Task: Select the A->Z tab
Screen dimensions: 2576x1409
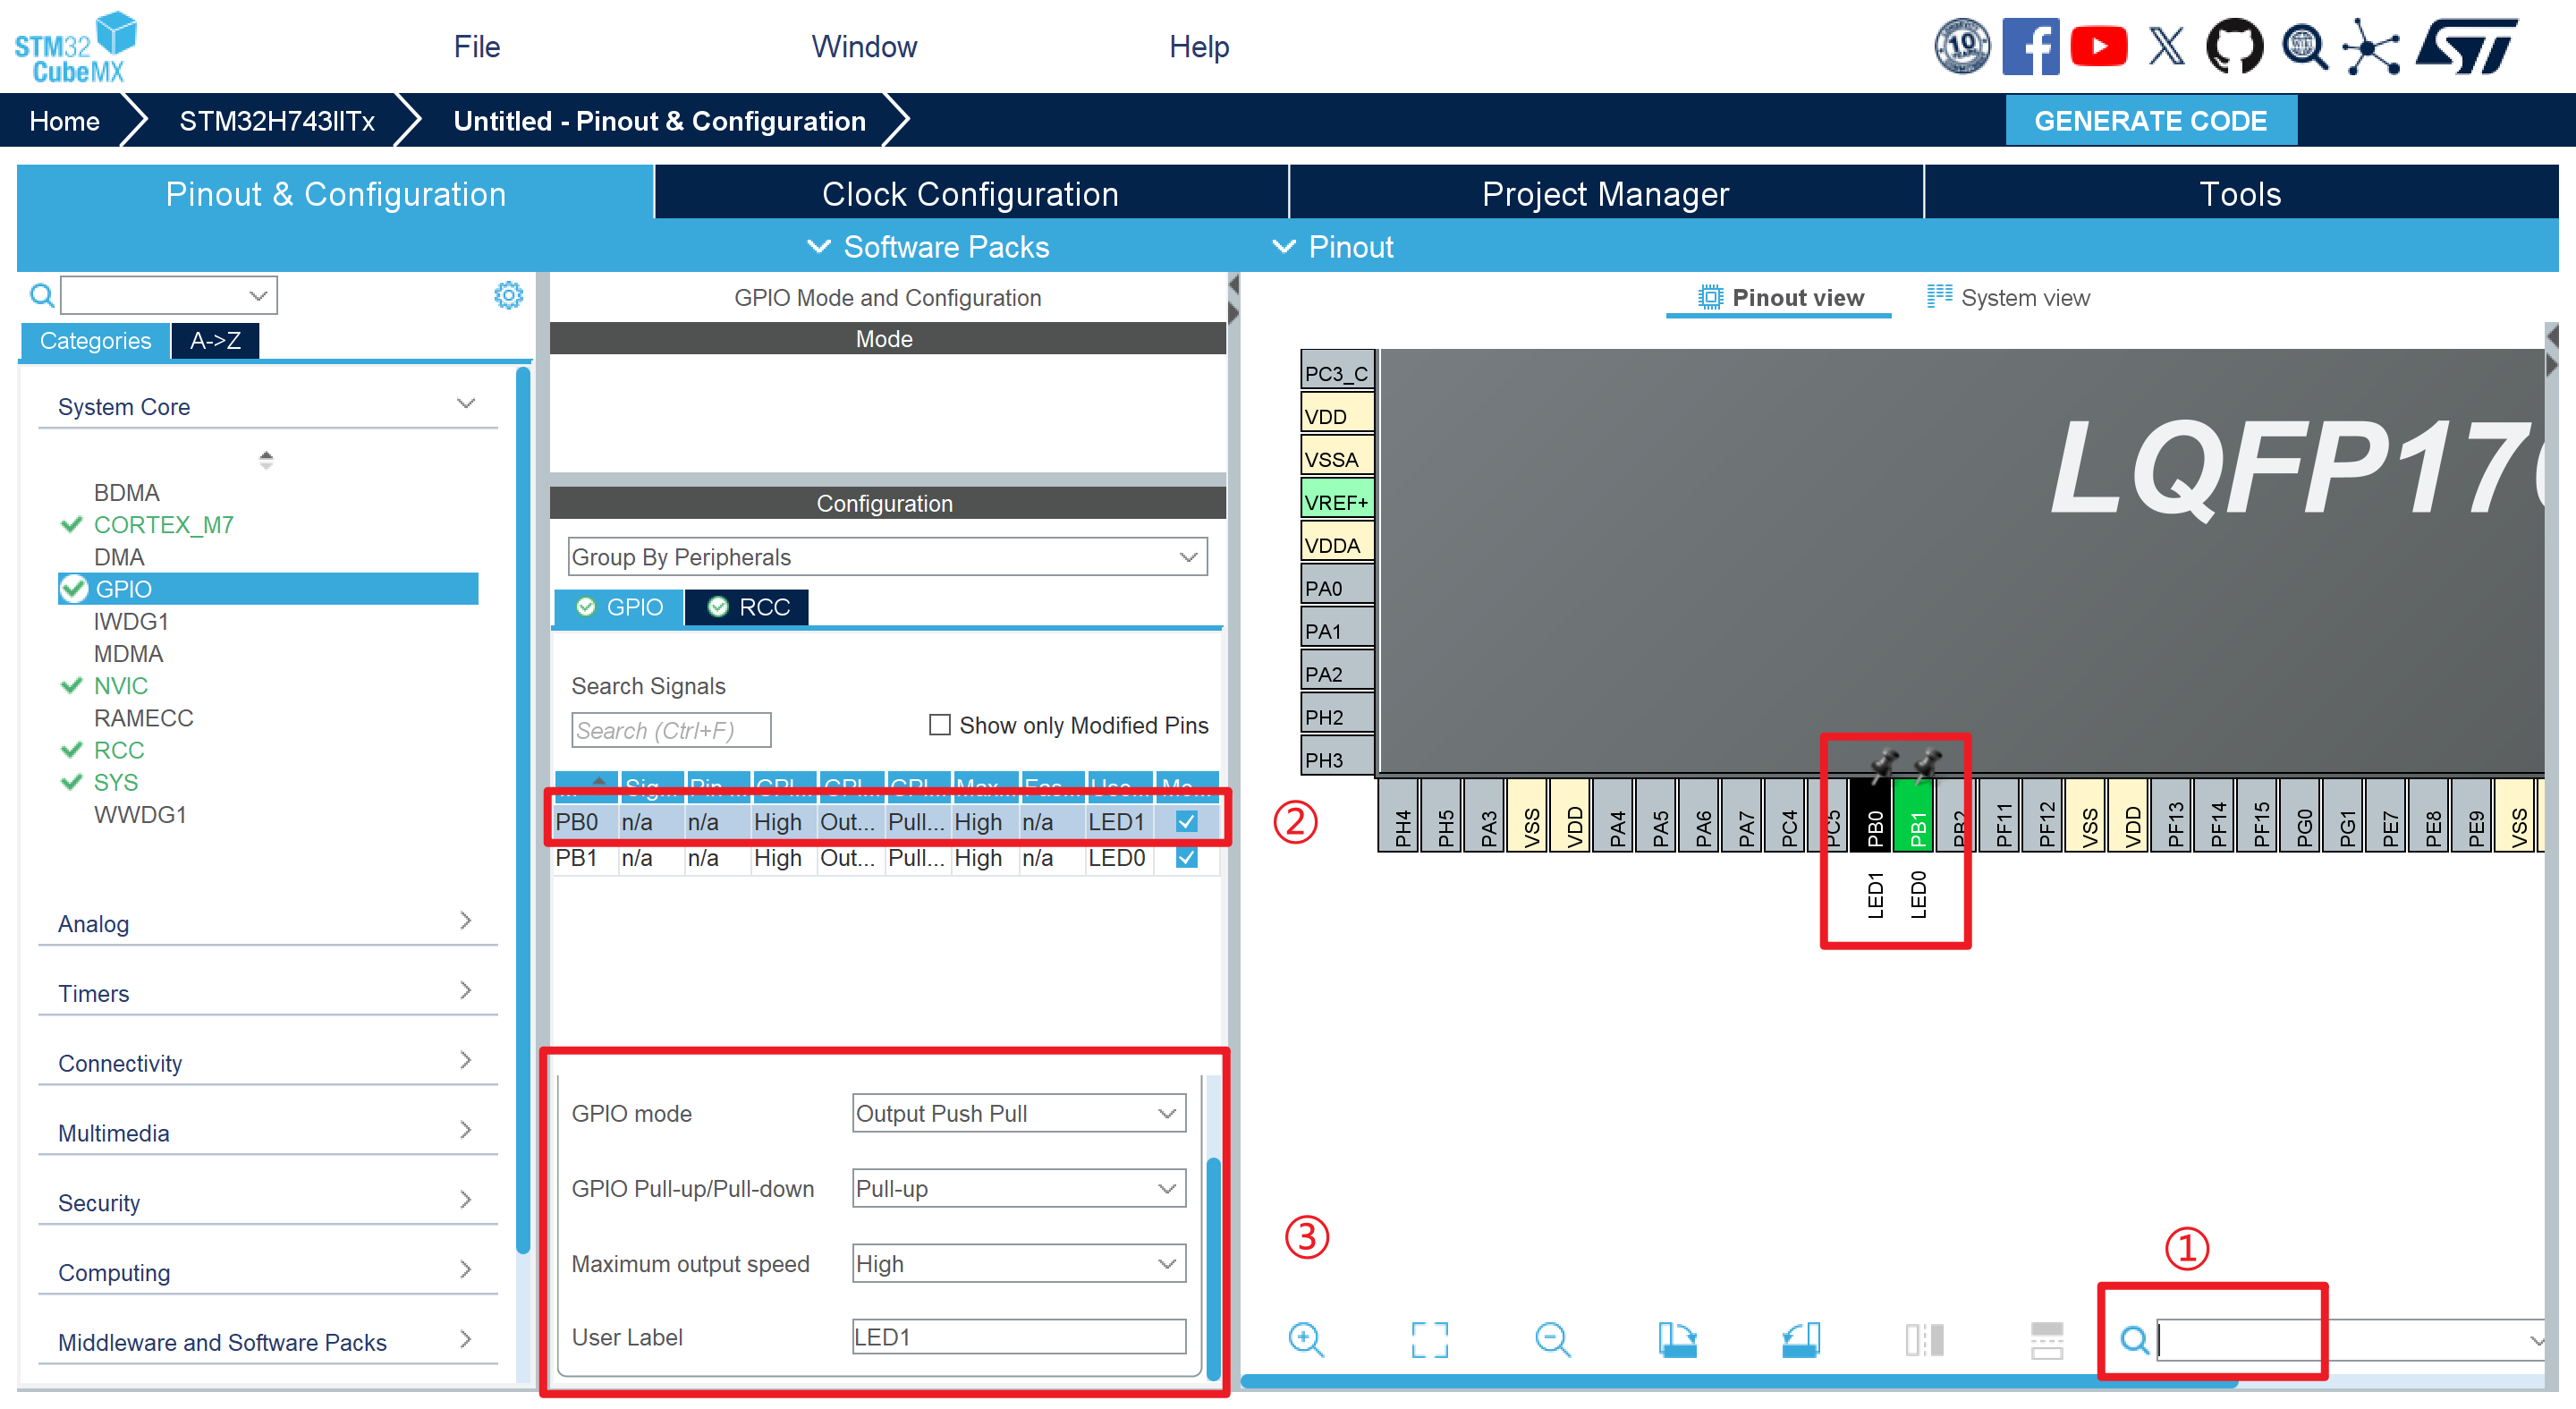Action: pos(215,340)
